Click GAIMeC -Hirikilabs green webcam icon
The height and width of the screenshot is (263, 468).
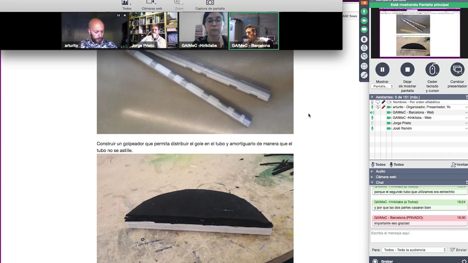click(389, 118)
